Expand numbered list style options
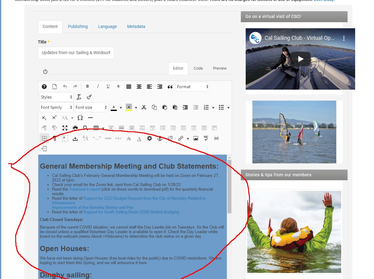The height and width of the screenshot is (279, 374). coord(213,108)
